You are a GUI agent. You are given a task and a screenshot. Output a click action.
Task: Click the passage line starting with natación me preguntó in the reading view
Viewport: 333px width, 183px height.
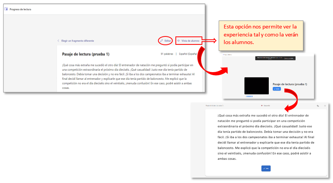click(261, 121)
